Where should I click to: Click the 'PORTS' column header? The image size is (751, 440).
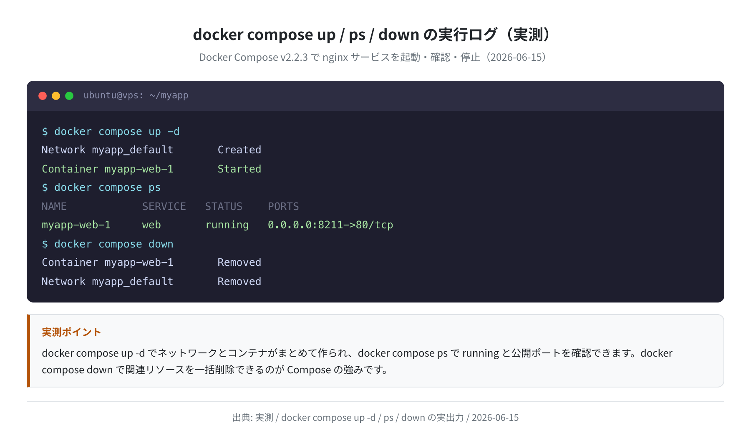pos(283,207)
